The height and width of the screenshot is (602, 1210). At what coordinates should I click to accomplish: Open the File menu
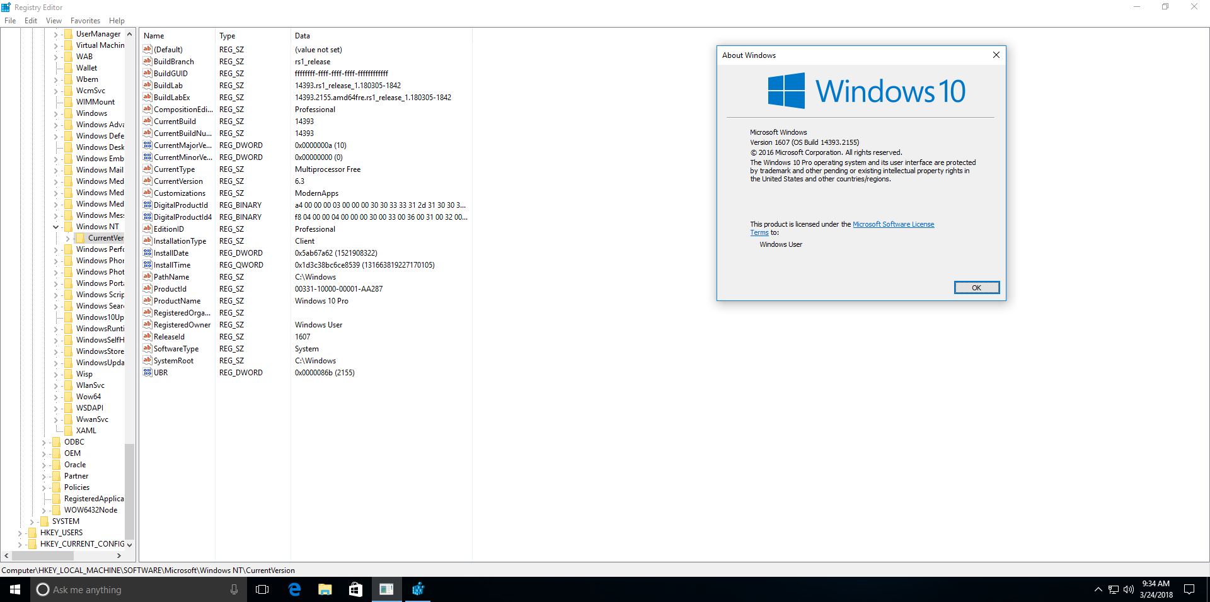pyautogui.click(x=10, y=21)
